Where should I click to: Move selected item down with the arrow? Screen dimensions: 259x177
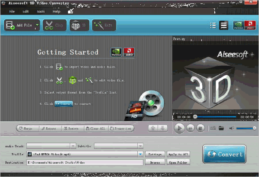(162, 128)
